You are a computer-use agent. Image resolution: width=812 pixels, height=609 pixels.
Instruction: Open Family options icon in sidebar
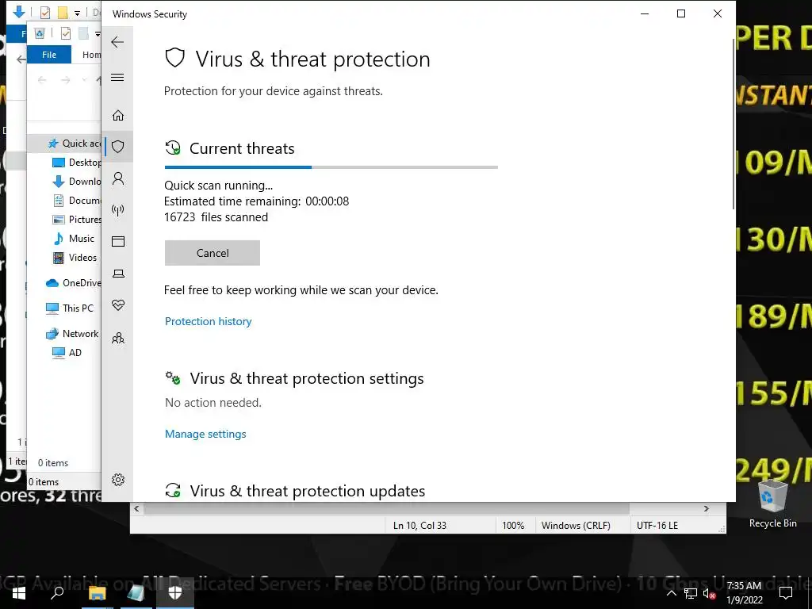(118, 338)
